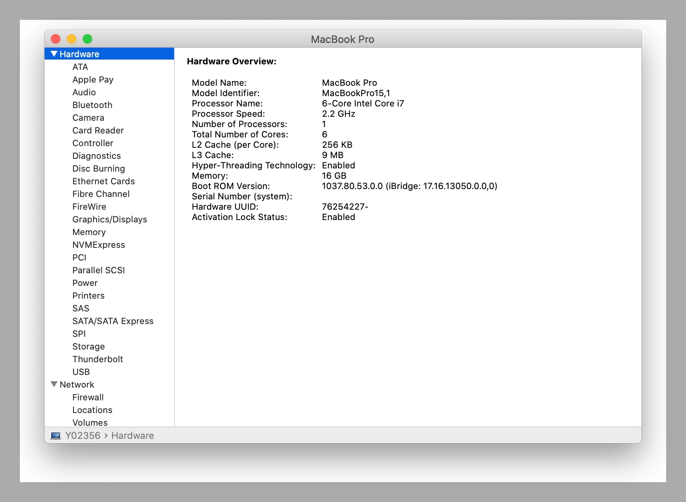Click the Activation Lock Status label
Image resolution: width=686 pixels, height=502 pixels.
[x=240, y=217]
